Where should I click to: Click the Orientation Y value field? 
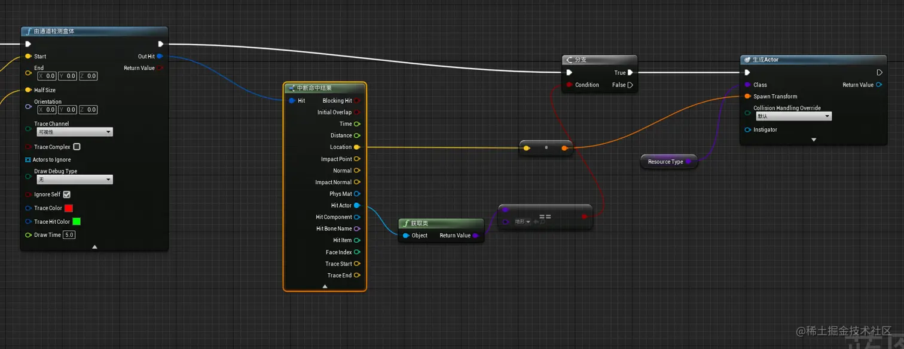pyautogui.click(x=67, y=110)
